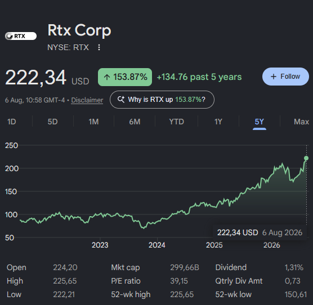Open the three-dot options menu beside NYSE: RTX
Image resolution: width=313 pixels, height=305 pixels.
[x=99, y=47]
